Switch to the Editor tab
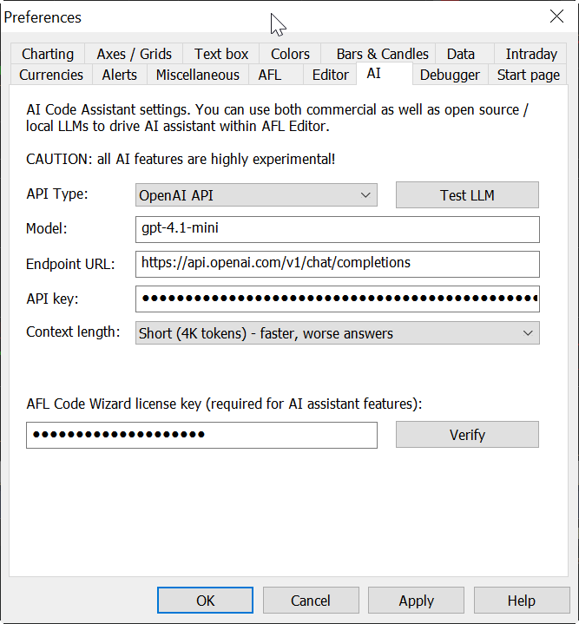 (x=330, y=75)
